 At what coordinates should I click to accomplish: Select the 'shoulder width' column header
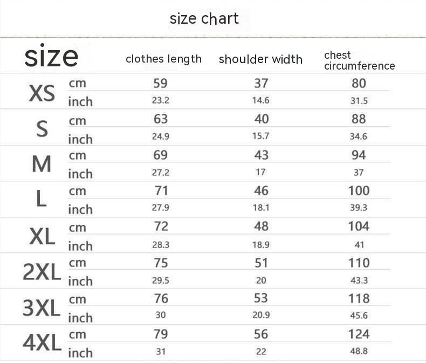(x=260, y=59)
